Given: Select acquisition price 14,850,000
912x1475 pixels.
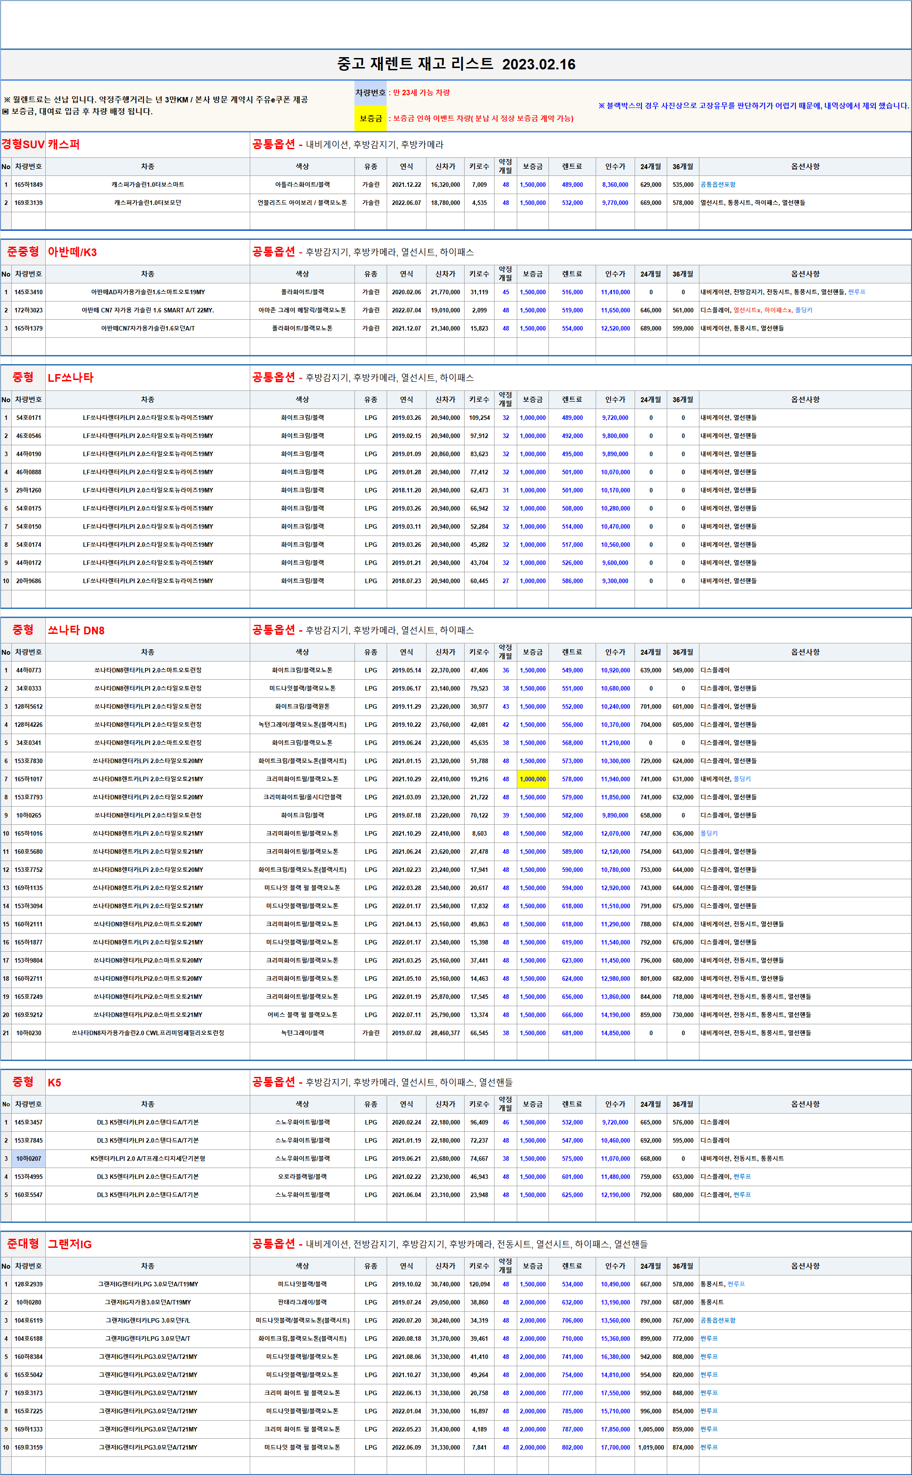Looking at the screenshot, I should coord(615,1033).
